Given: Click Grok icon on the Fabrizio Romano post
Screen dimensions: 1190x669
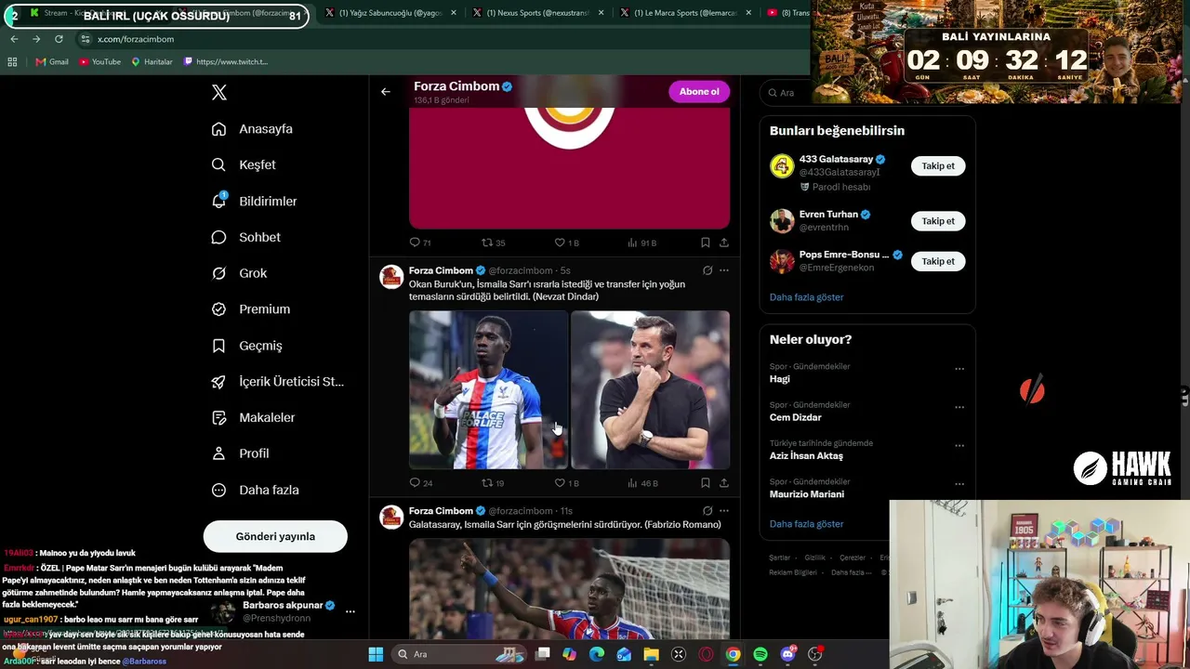Looking at the screenshot, I should [707, 511].
